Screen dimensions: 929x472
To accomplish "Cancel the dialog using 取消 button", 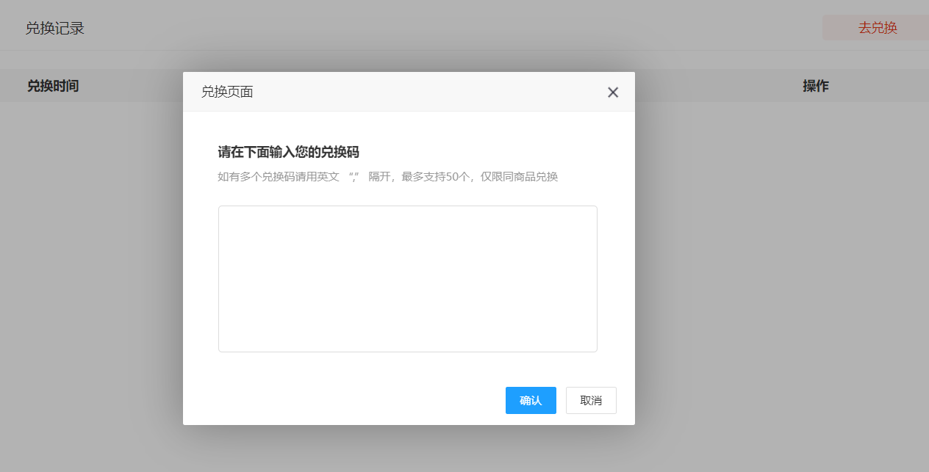I will 591,400.
